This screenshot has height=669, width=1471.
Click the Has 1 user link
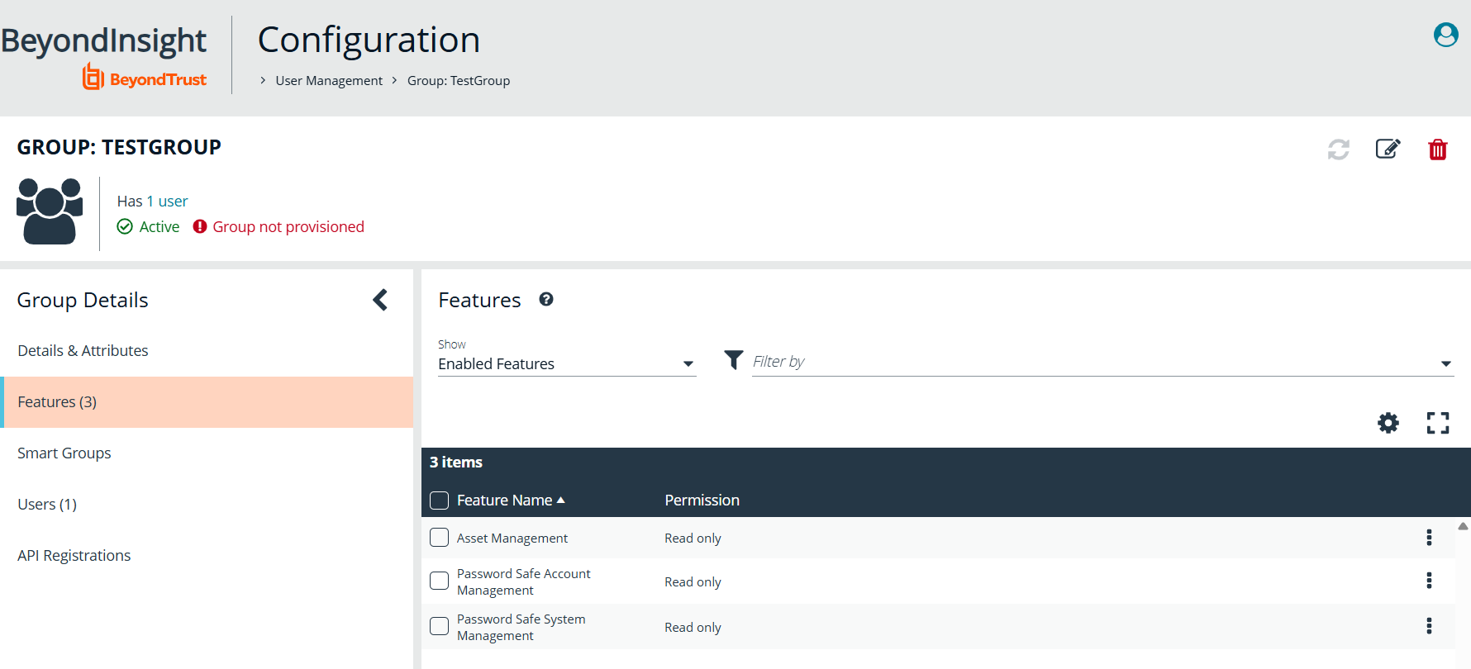point(152,202)
